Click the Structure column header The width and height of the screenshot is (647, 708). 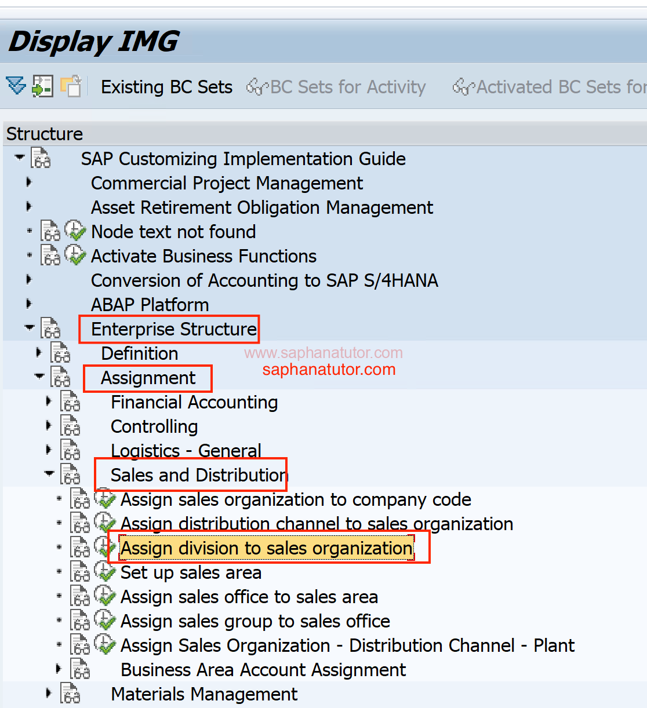325,134
